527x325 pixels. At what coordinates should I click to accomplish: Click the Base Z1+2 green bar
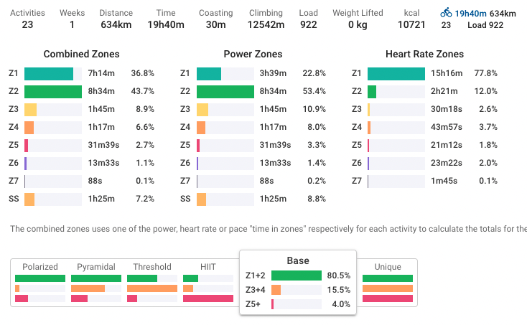pos(296,275)
